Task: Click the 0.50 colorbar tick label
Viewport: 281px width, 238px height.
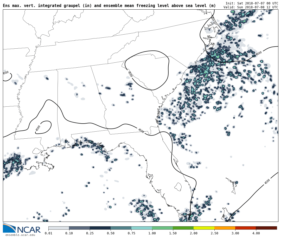Action: click(111, 233)
